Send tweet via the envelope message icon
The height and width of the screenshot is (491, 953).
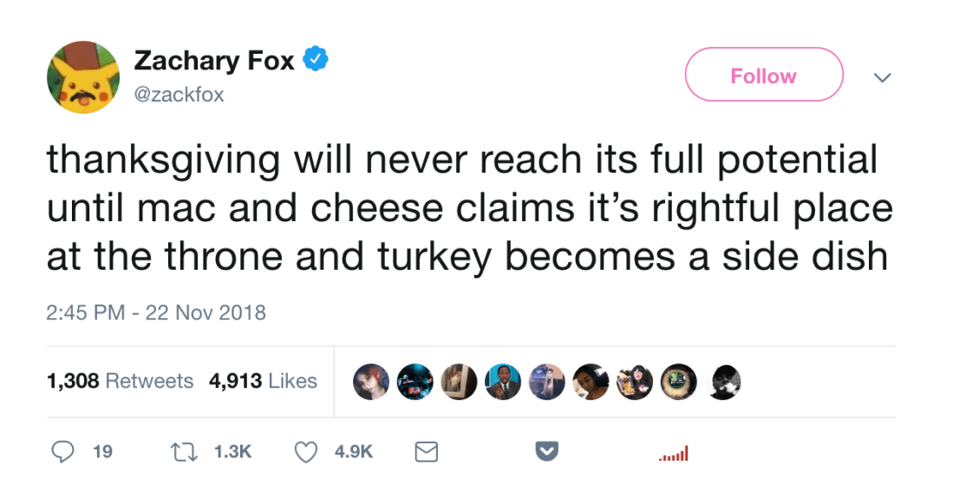(x=426, y=451)
